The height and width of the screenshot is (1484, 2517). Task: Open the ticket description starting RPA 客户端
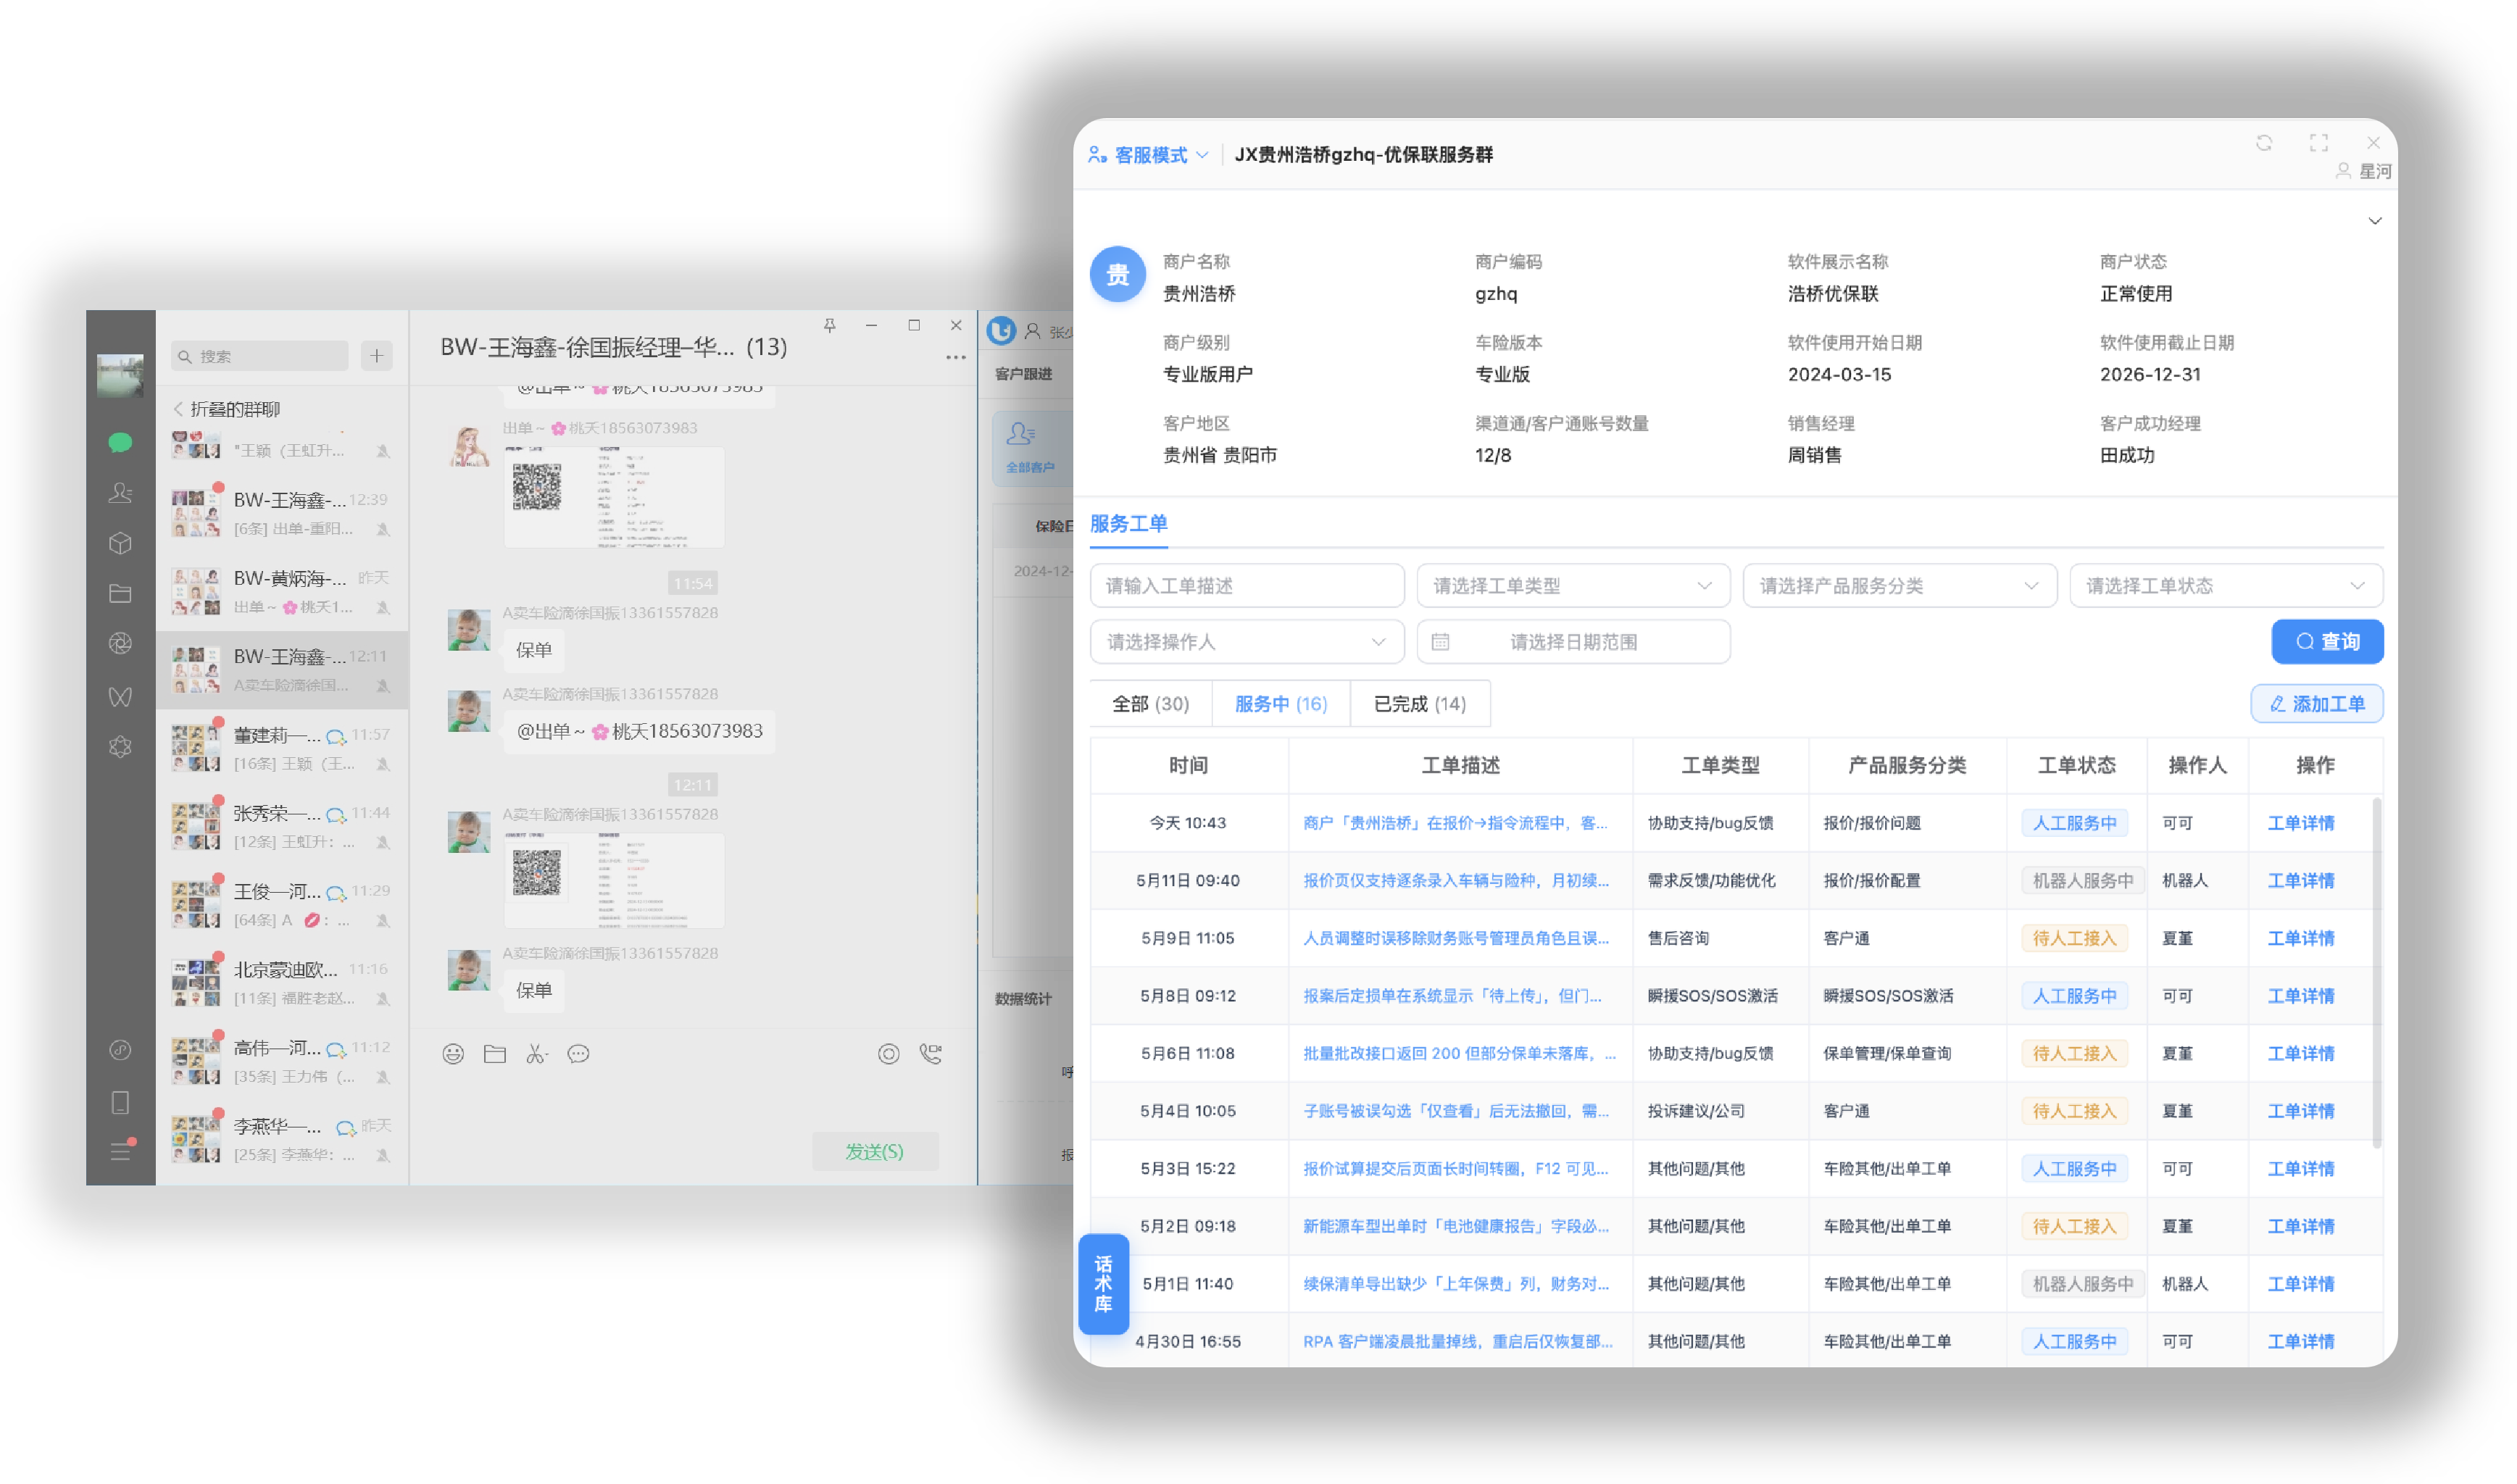tap(1457, 1342)
